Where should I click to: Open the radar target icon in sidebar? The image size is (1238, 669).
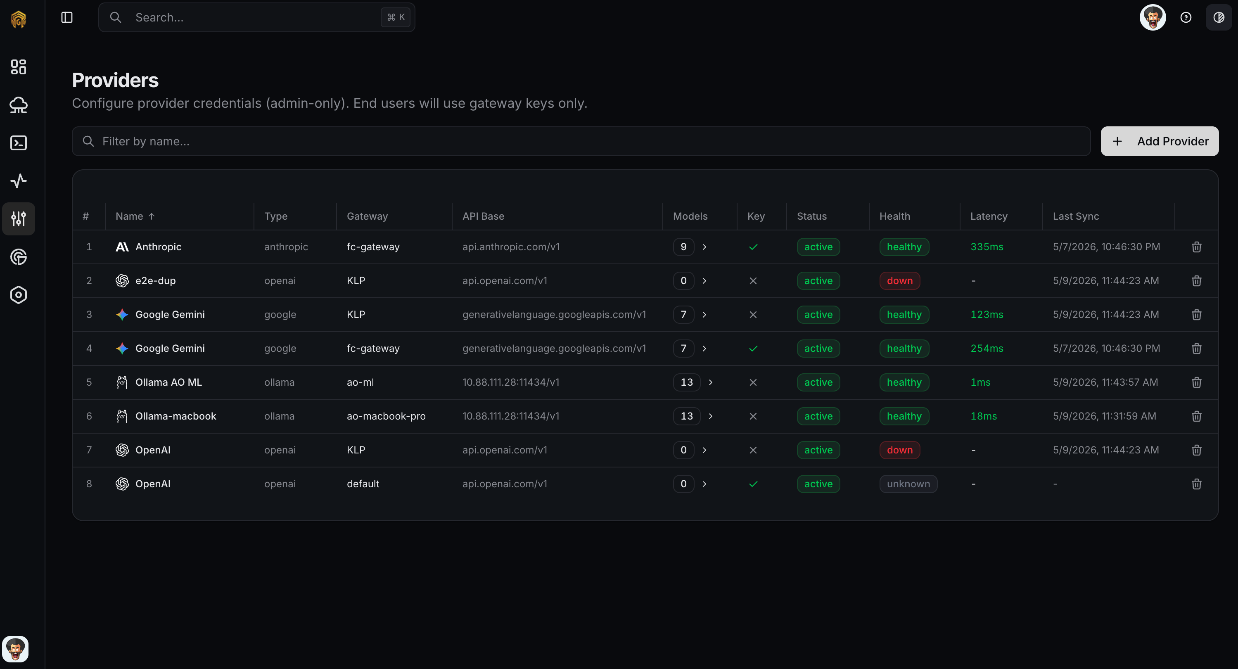click(x=18, y=256)
